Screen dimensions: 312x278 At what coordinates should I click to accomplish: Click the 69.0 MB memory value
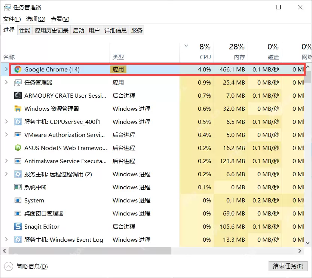point(234,214)
